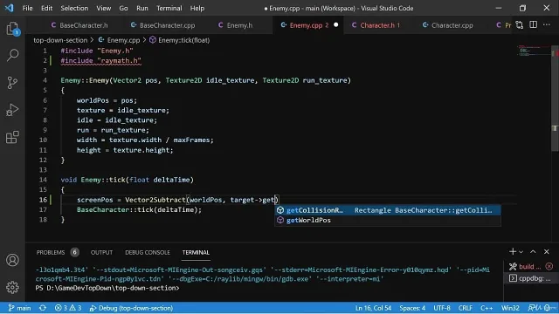Switch to the Enemy.h tab
Viewport: 559px width, 314px height.
pyautogui.click(x=235, y=25)
